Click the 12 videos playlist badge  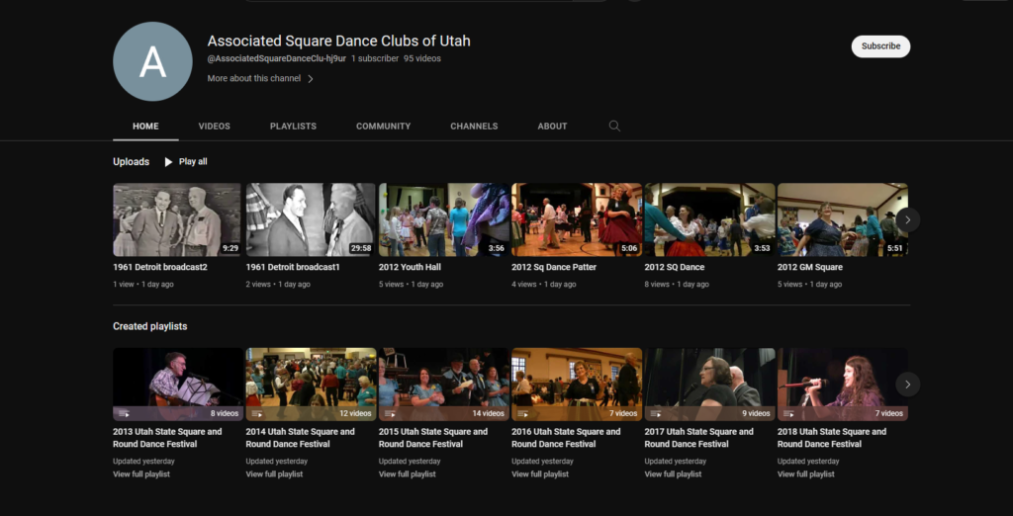[x=355, y=413]
